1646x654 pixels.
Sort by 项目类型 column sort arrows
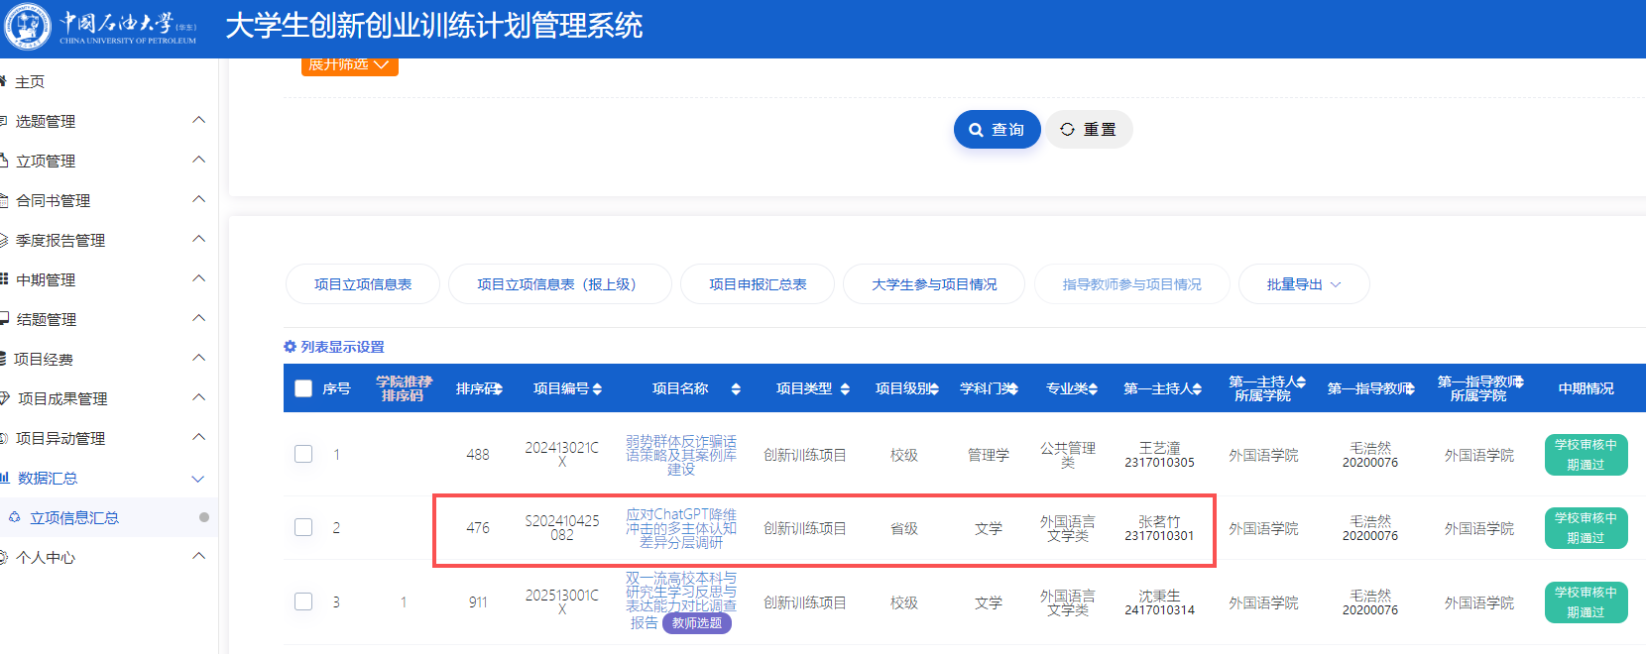844,389
